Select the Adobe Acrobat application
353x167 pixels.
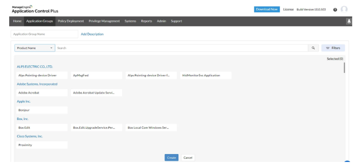tap(42, 93)
